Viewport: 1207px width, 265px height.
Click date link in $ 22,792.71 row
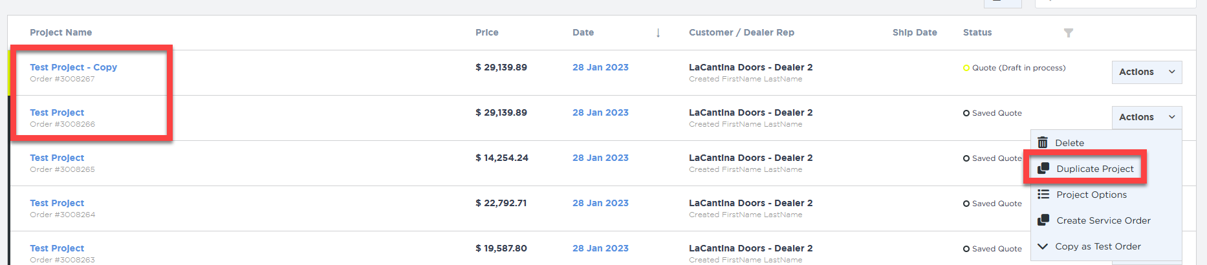click(x=600, y=203)
